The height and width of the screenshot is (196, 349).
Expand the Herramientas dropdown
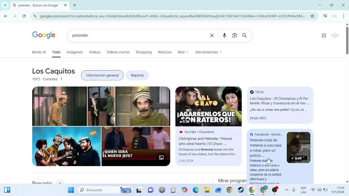[x=209, y=52]
